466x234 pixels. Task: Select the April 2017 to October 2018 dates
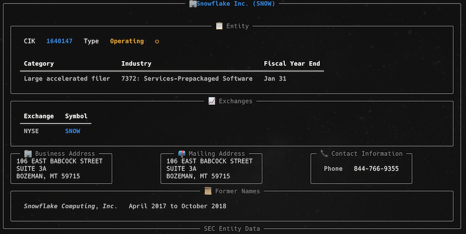(x=178, y=206)
